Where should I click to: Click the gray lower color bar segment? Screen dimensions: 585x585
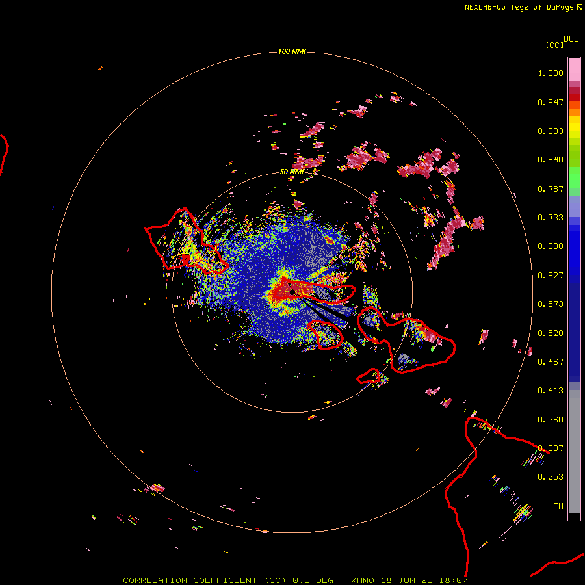[574, 452]
